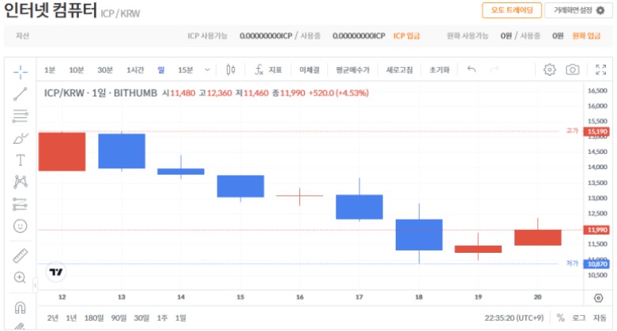The image size is (617, 331).
Task: Redo the chart action
Action: pos(495,70)
